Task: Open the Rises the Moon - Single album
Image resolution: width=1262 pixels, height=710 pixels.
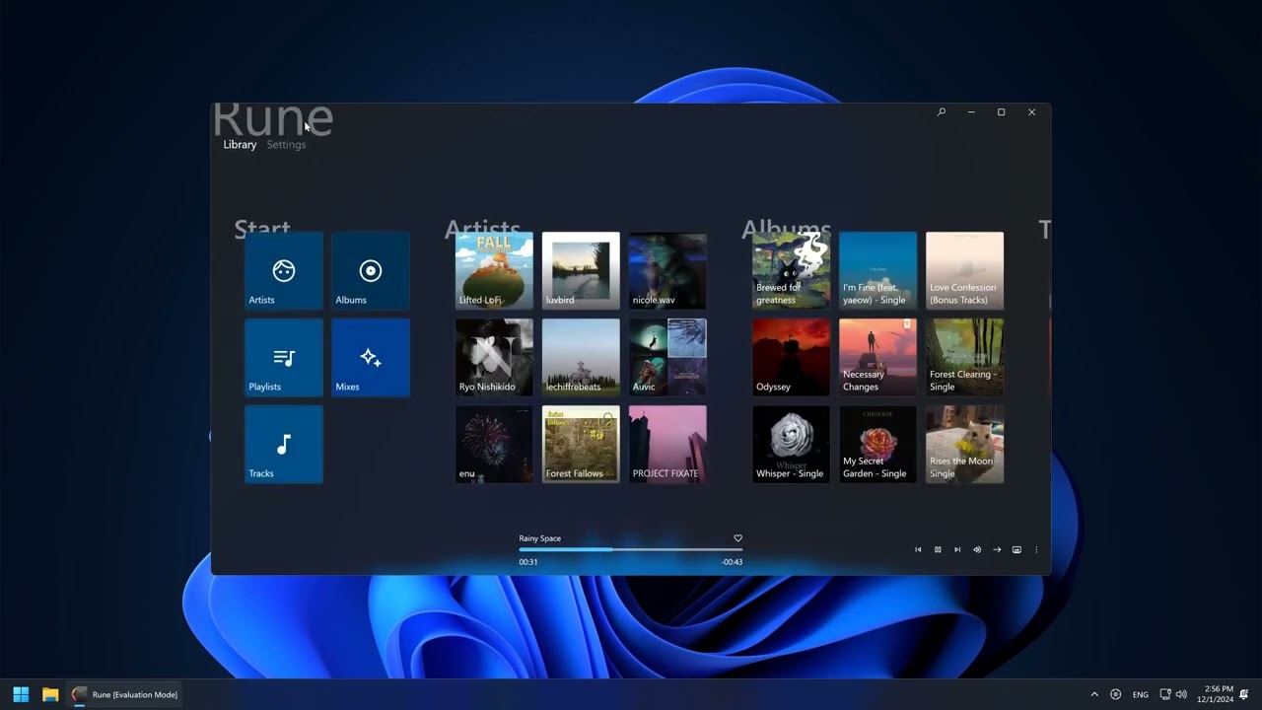Action: click(964, 445)
